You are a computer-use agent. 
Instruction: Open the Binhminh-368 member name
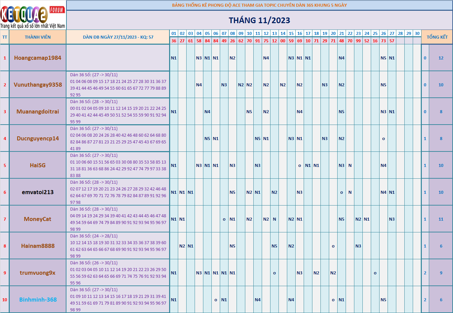point(38,300)
